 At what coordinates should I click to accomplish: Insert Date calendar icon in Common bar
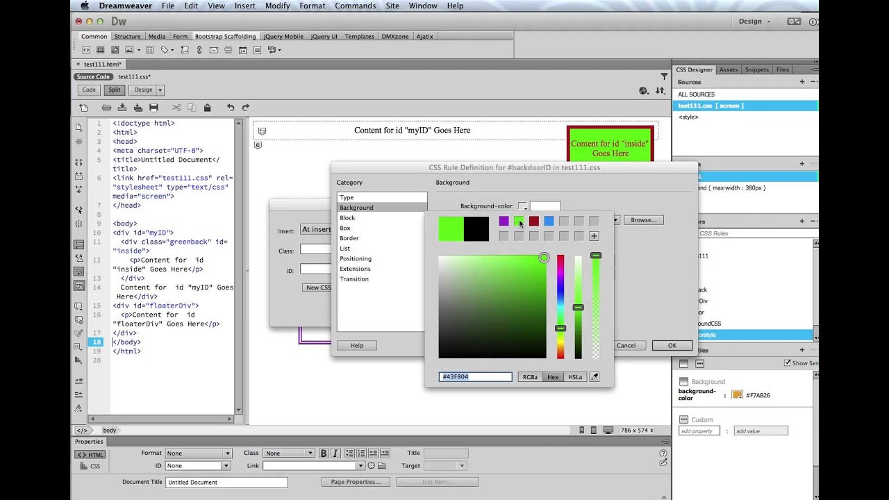(242, 50)
